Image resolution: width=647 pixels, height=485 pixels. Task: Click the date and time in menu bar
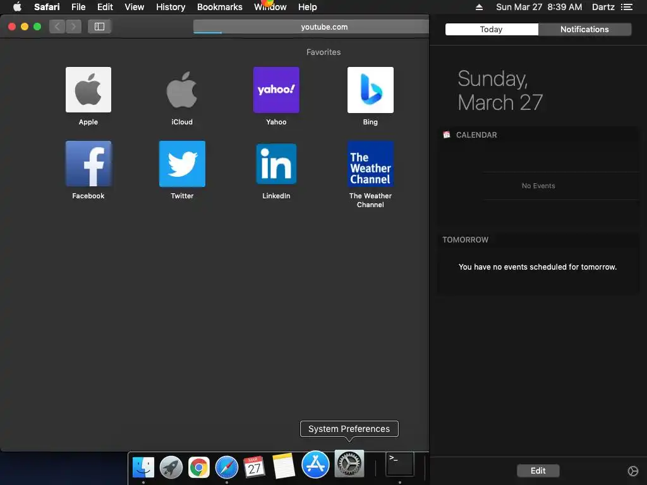tap(539, 7)
